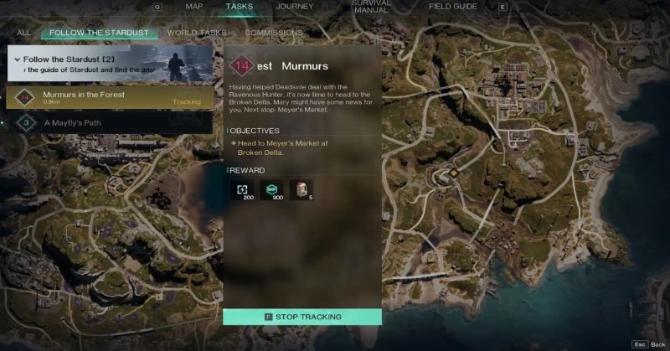The height and width of the screenshot is (351, 670).
Task: Open the SURVIVAL MANUAL tab
Action: tap(371, 7)
